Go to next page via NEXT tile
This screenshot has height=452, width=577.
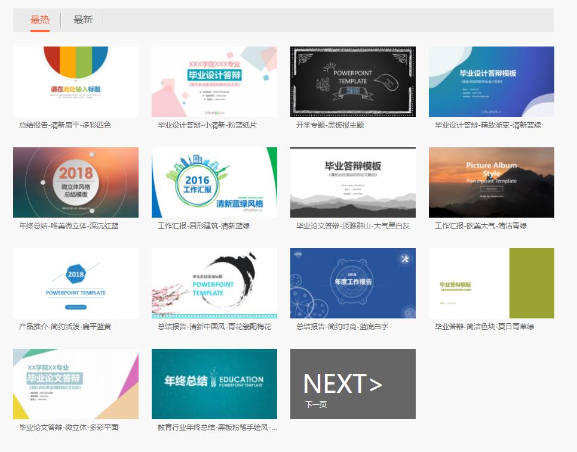point(353,383)
